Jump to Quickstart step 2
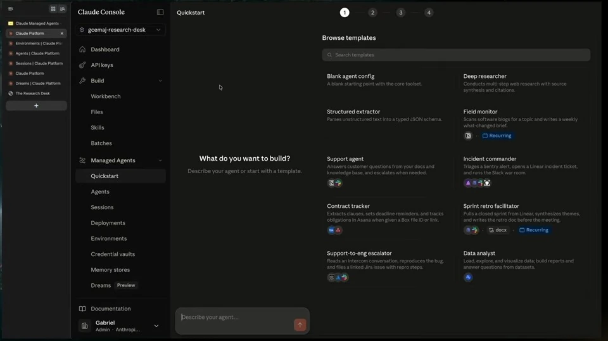608x341 pixels. coord(372,13)
